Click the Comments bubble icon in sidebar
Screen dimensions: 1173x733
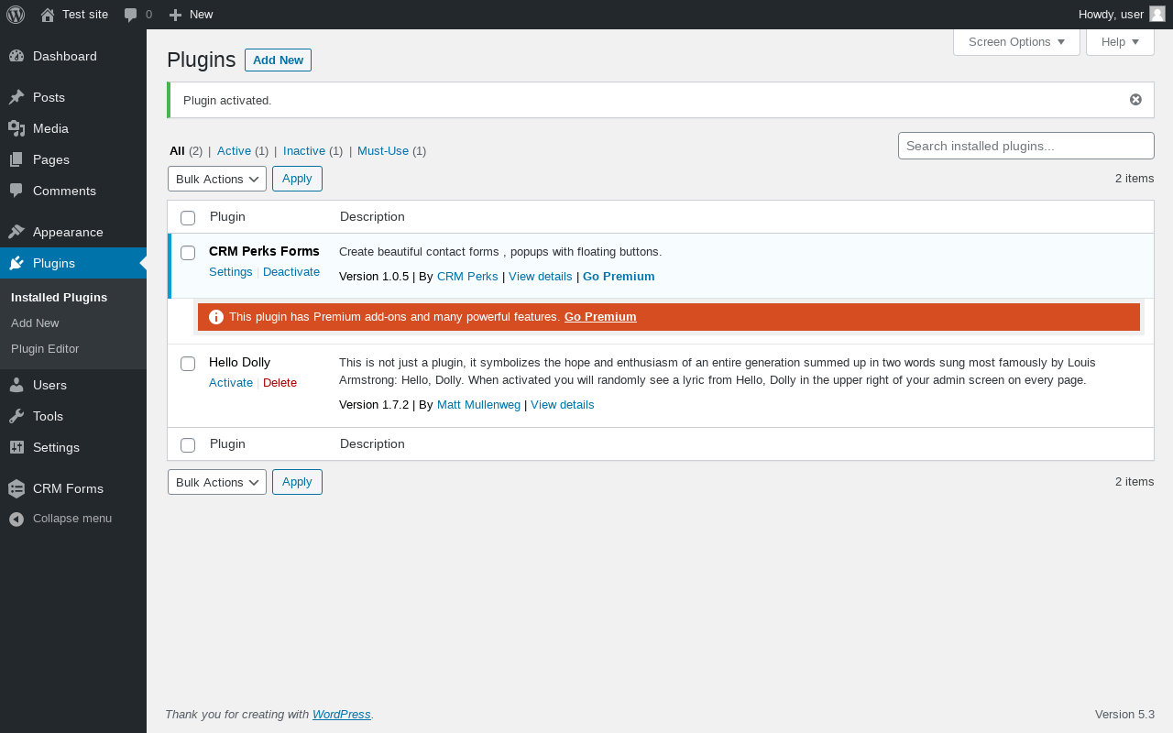(16, 191)
